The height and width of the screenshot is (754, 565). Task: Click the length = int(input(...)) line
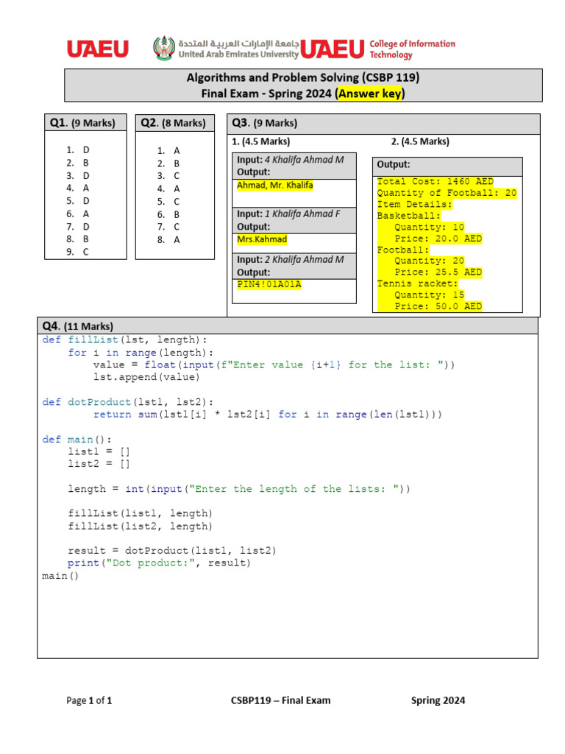(x=239, y=489)
